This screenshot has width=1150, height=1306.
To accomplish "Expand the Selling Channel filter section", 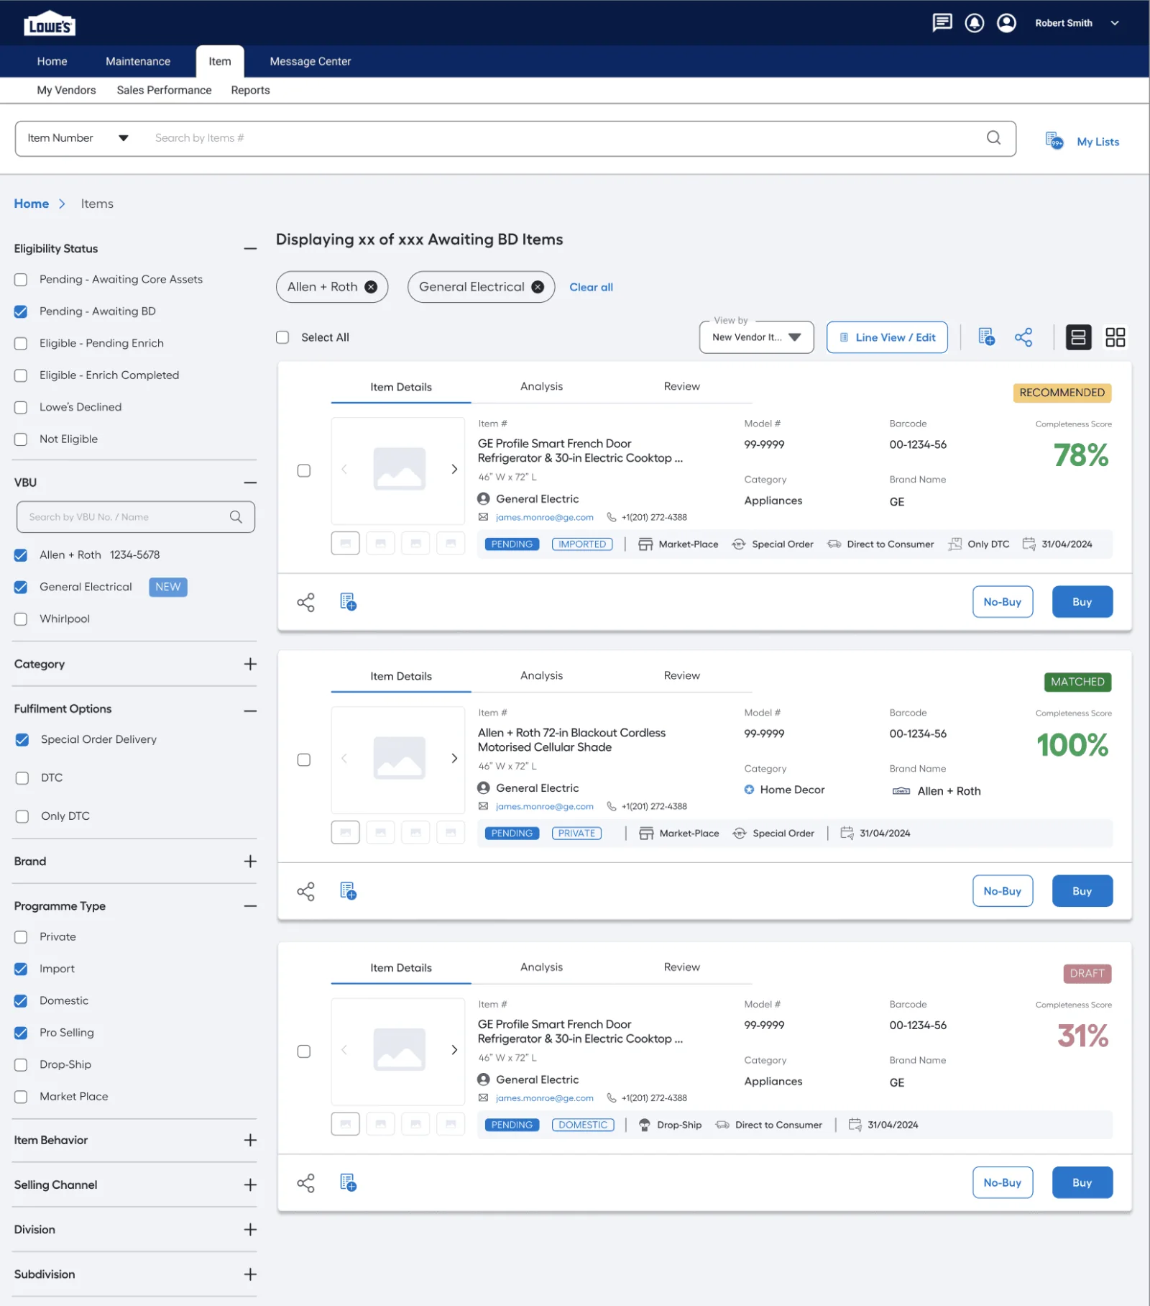I will point(250,1184).
